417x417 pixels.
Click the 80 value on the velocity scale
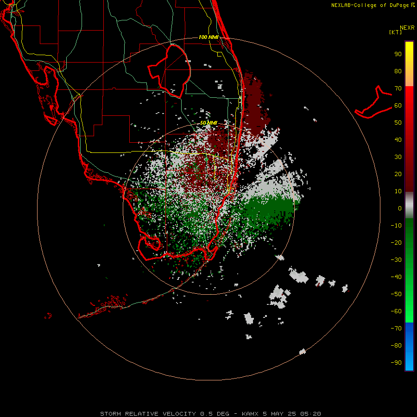pos(398,71)
